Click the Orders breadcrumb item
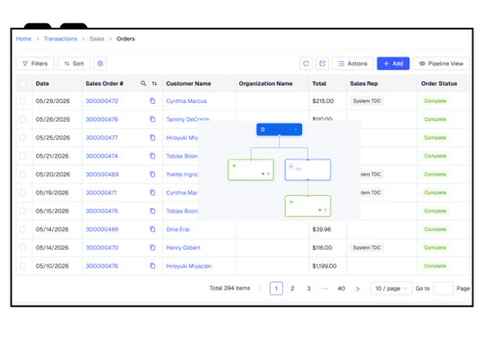The height and width of the screenshot is (344, 484). tap(125, 39)
